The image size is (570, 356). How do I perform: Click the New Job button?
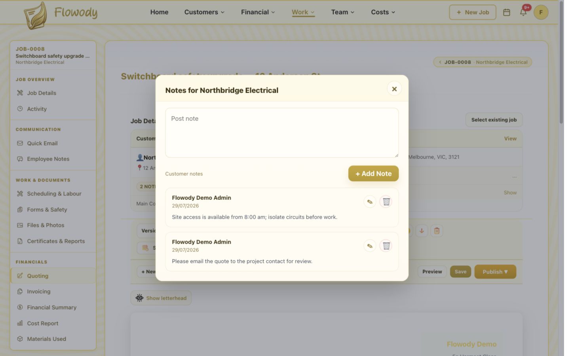[473, 12]
